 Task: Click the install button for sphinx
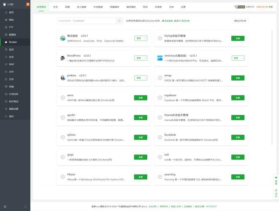pos(141,137)
